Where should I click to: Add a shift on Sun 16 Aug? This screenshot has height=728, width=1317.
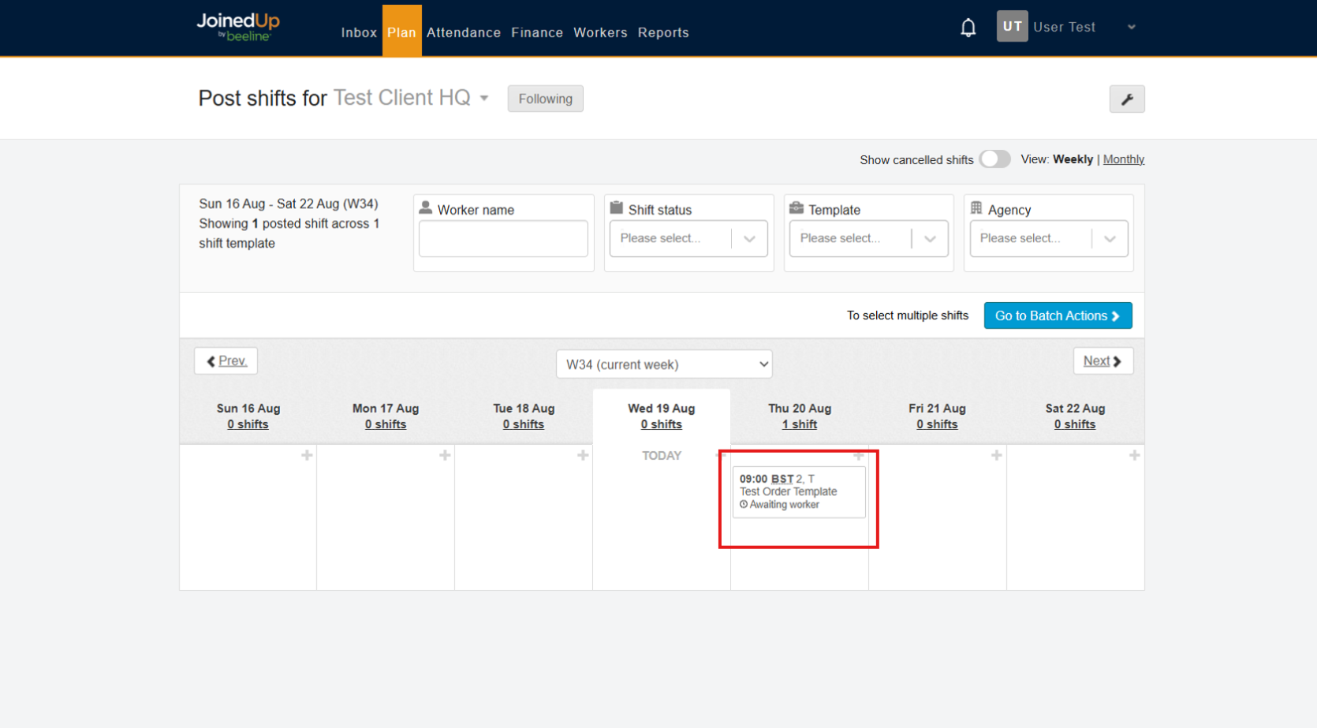[307, 455]
